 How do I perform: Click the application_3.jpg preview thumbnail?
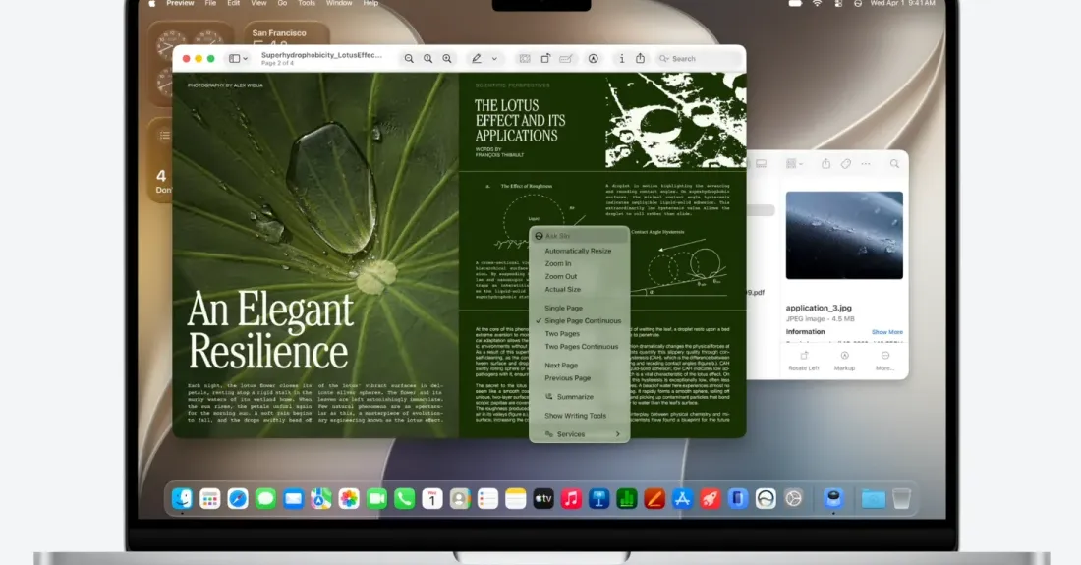pyautogui.click(x=844, y=235)
